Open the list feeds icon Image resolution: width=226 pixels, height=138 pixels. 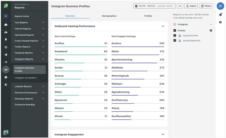tap(6, 47)
